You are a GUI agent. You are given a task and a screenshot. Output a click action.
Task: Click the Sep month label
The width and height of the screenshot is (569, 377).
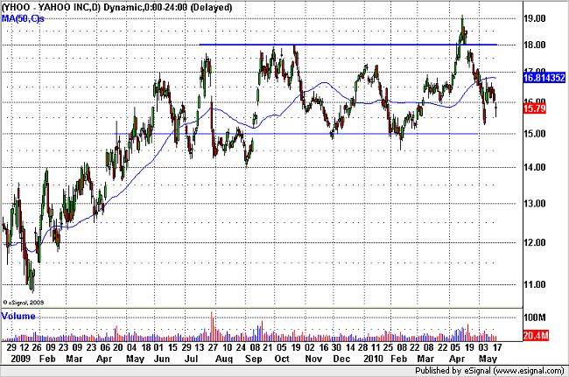tap(253, 359)
